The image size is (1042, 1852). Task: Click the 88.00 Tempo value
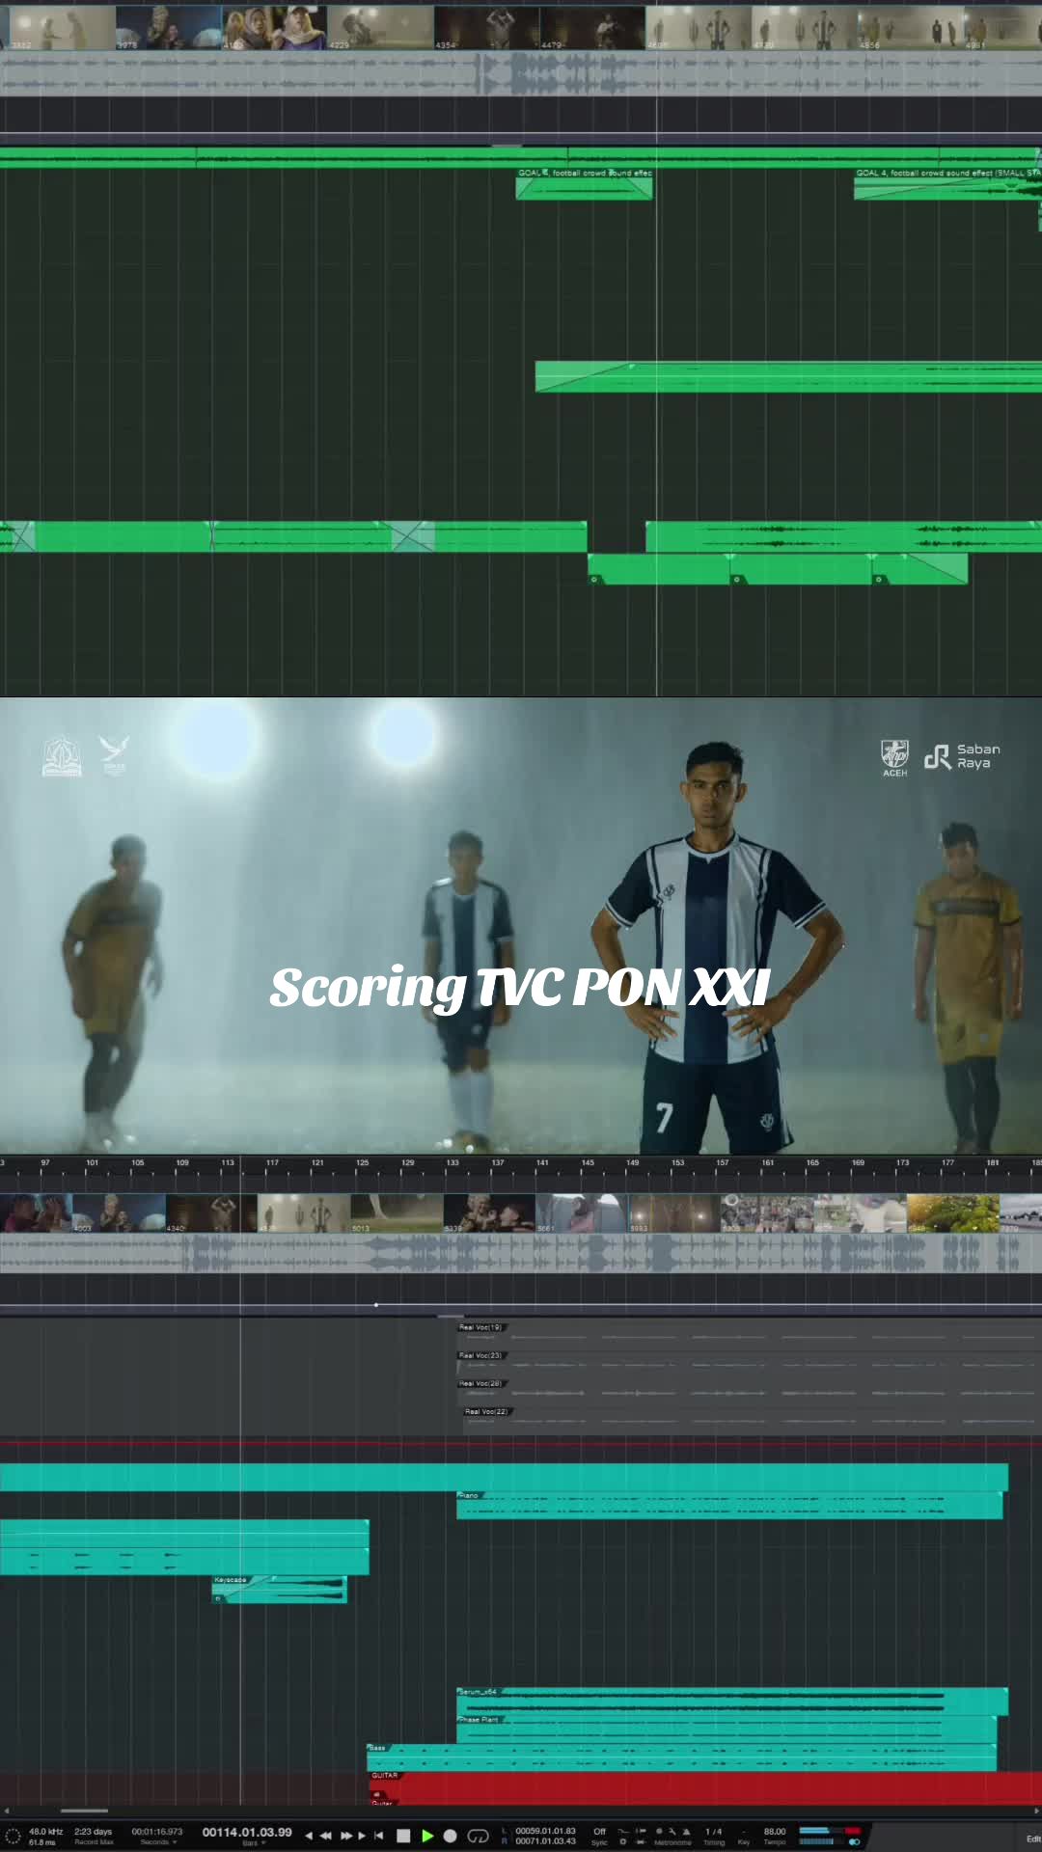tap(775, 1831)
